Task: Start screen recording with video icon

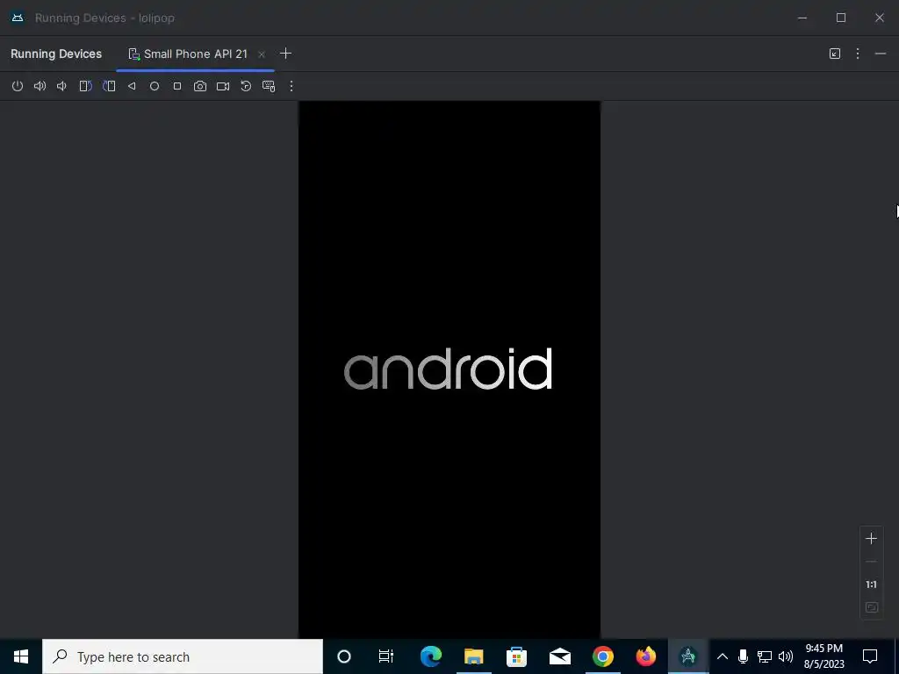Action: click(222, 86)
